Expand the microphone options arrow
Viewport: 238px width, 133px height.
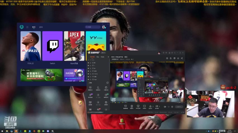point(153,106)
